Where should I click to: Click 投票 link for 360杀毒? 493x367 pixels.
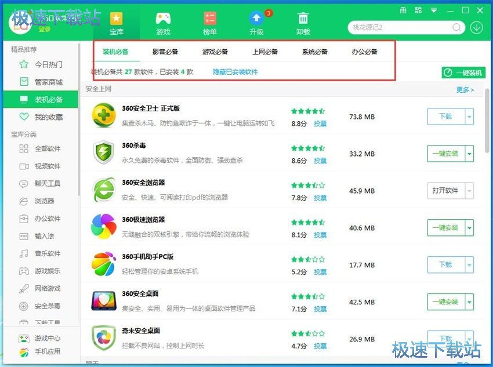(x=320, y=161)
